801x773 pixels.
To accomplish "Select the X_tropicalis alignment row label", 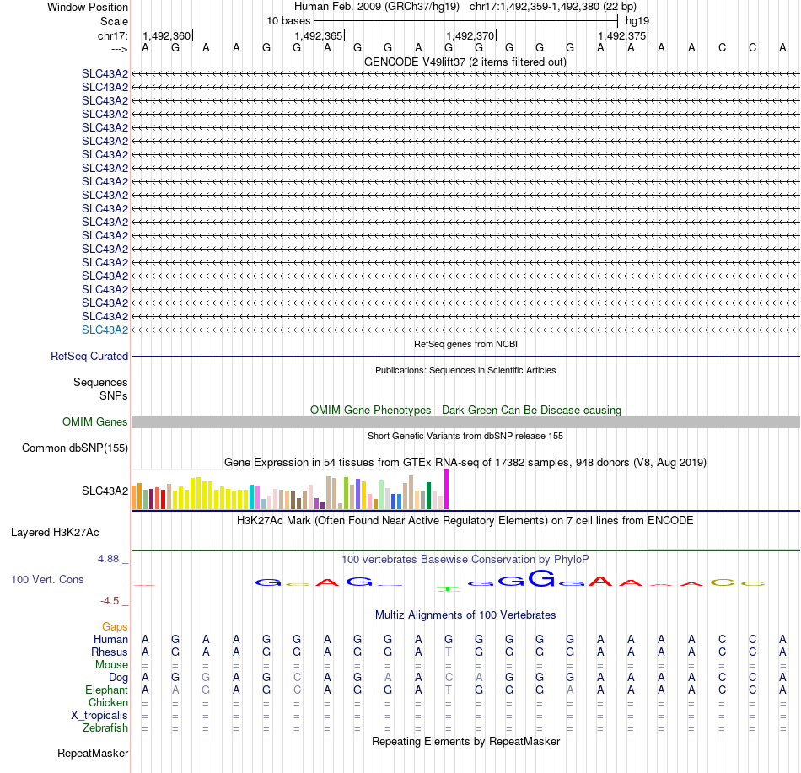I will 99,716.
